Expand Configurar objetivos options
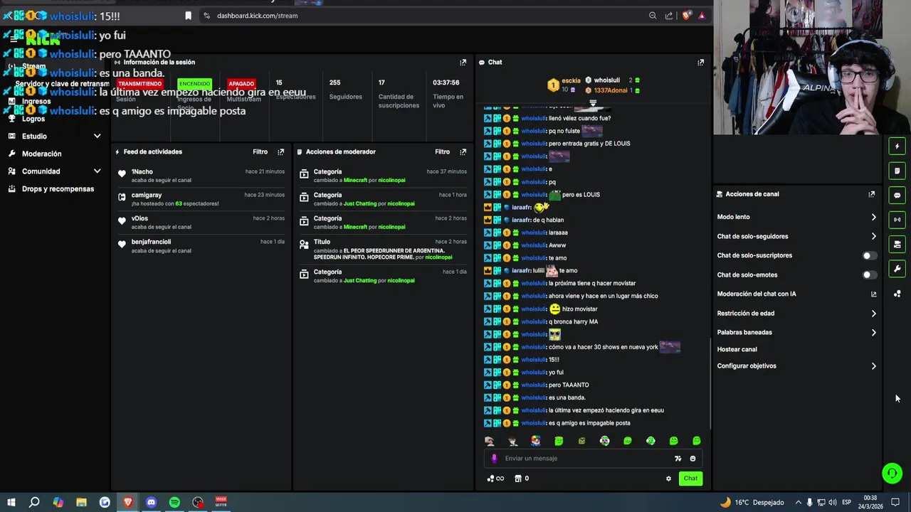This screenshot has width=911, height=512. click(x=873, y=366)
